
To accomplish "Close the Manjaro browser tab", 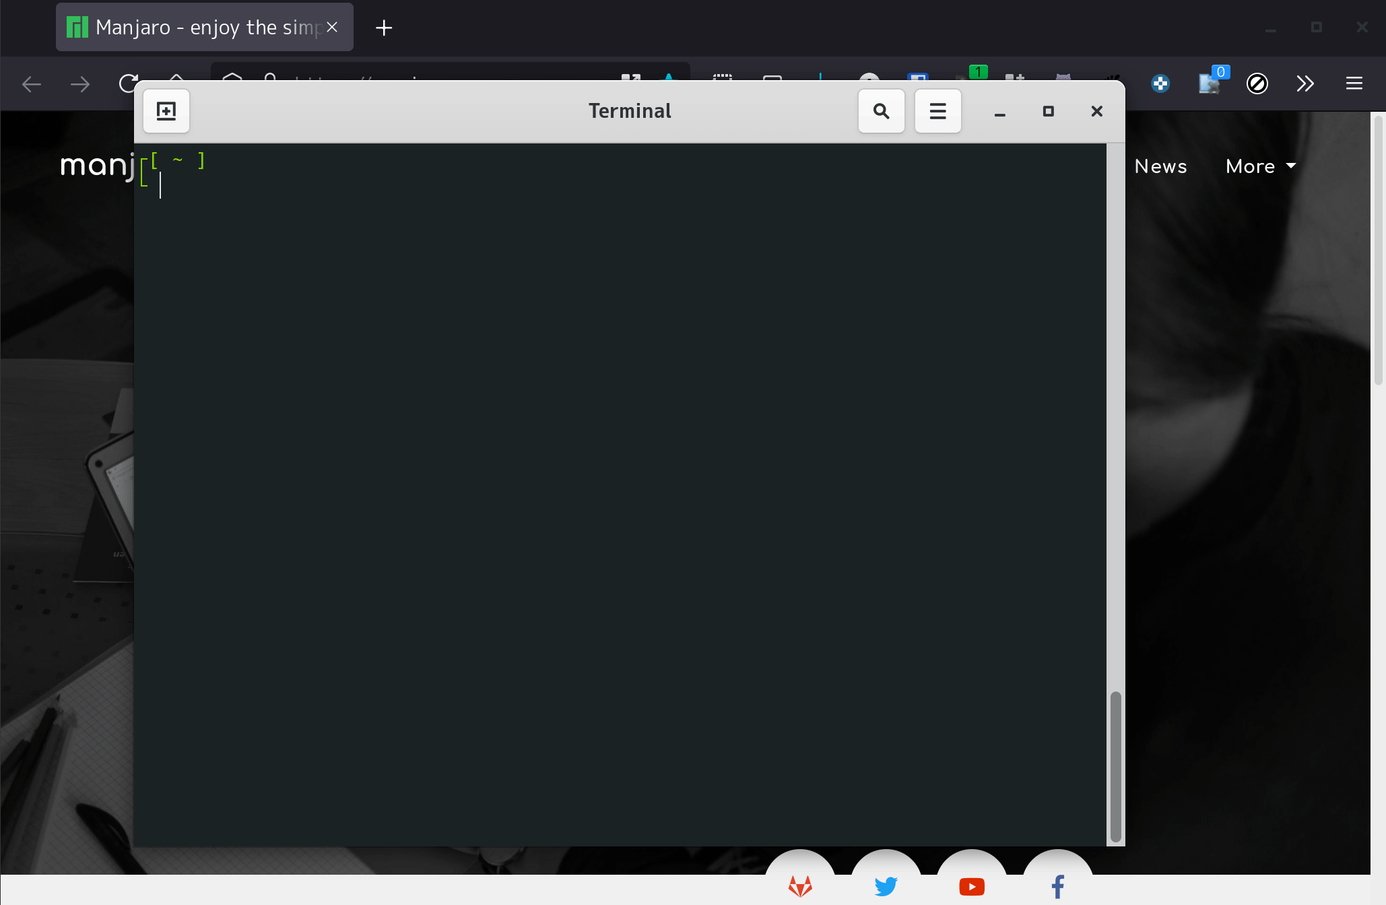I will pyautogui.click(x=332, y=28).
